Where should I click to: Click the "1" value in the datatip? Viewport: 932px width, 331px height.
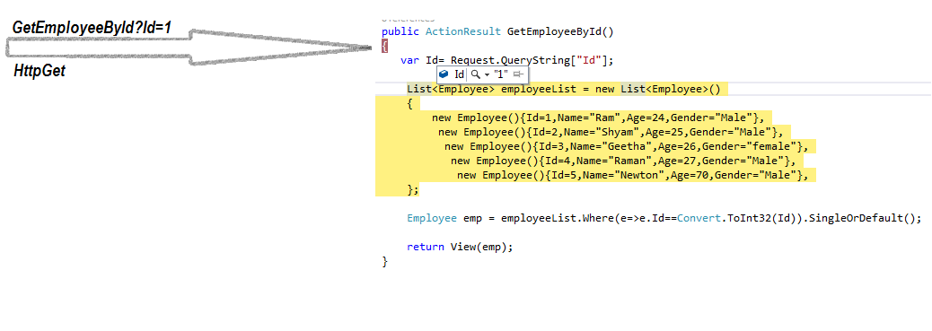[x=502, y=74]
